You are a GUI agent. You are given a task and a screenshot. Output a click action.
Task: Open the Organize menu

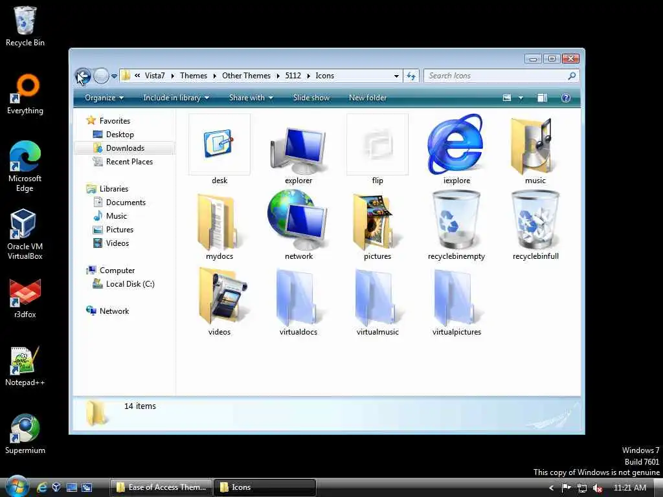(x=104, y=98)
